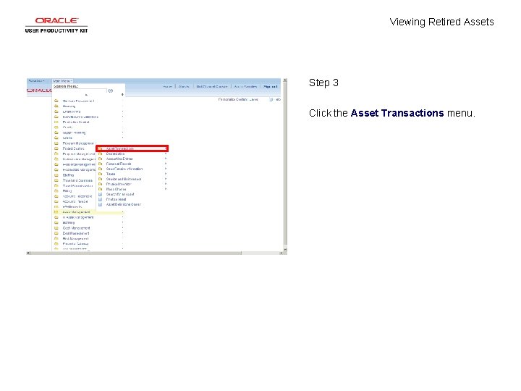The width and height of the screenshot is (521, 391).
Task: Open Risk Management menu item
Action: tap(75, 239)
